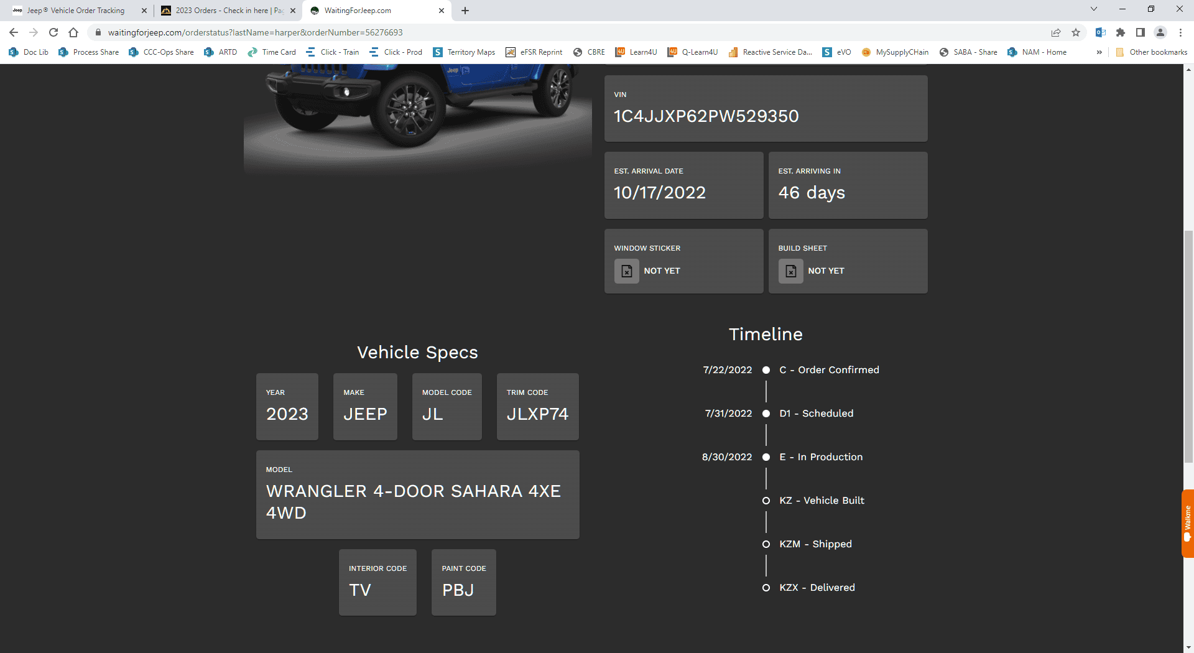Close the Jeep Vehicle Order Tracking tab

[x=144, y=11]
